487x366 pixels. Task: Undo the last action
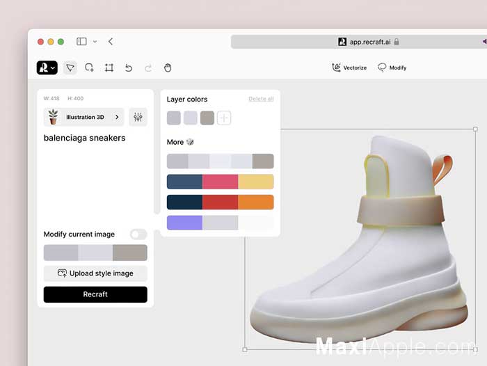pyautogui.click(x=129, y=67)
